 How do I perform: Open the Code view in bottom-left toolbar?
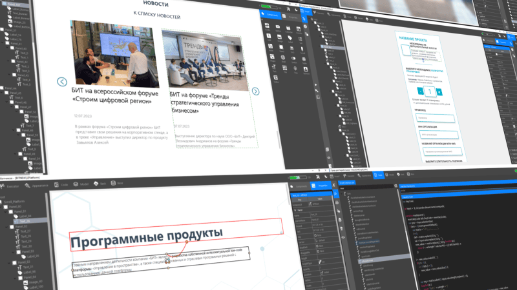coord(62,184)
